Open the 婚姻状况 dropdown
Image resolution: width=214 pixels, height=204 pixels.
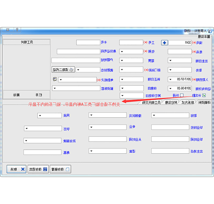(x=92, y=115)
